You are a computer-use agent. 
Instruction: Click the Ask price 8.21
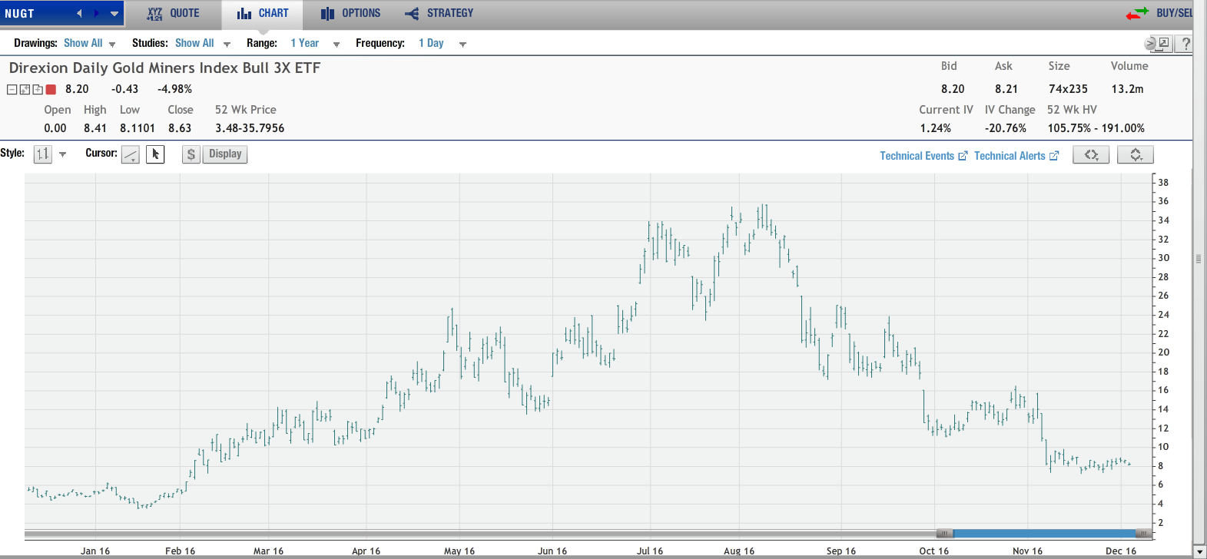[1006, 89]
